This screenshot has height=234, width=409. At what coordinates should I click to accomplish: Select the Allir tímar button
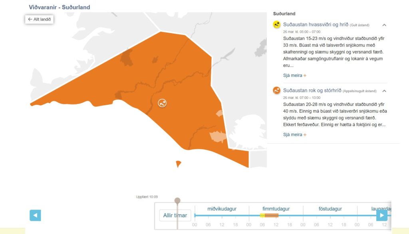(x=175, y=215)
